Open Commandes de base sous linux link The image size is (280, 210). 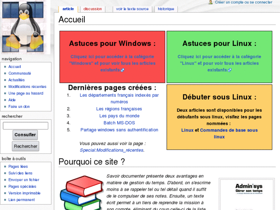229,133
